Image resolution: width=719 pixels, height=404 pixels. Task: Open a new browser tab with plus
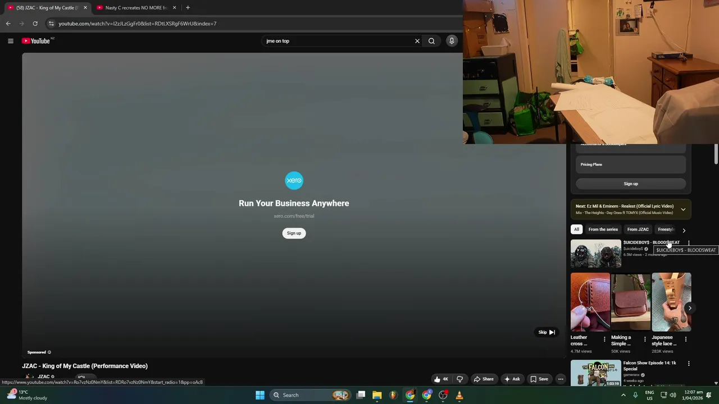(x=188, y=8)
